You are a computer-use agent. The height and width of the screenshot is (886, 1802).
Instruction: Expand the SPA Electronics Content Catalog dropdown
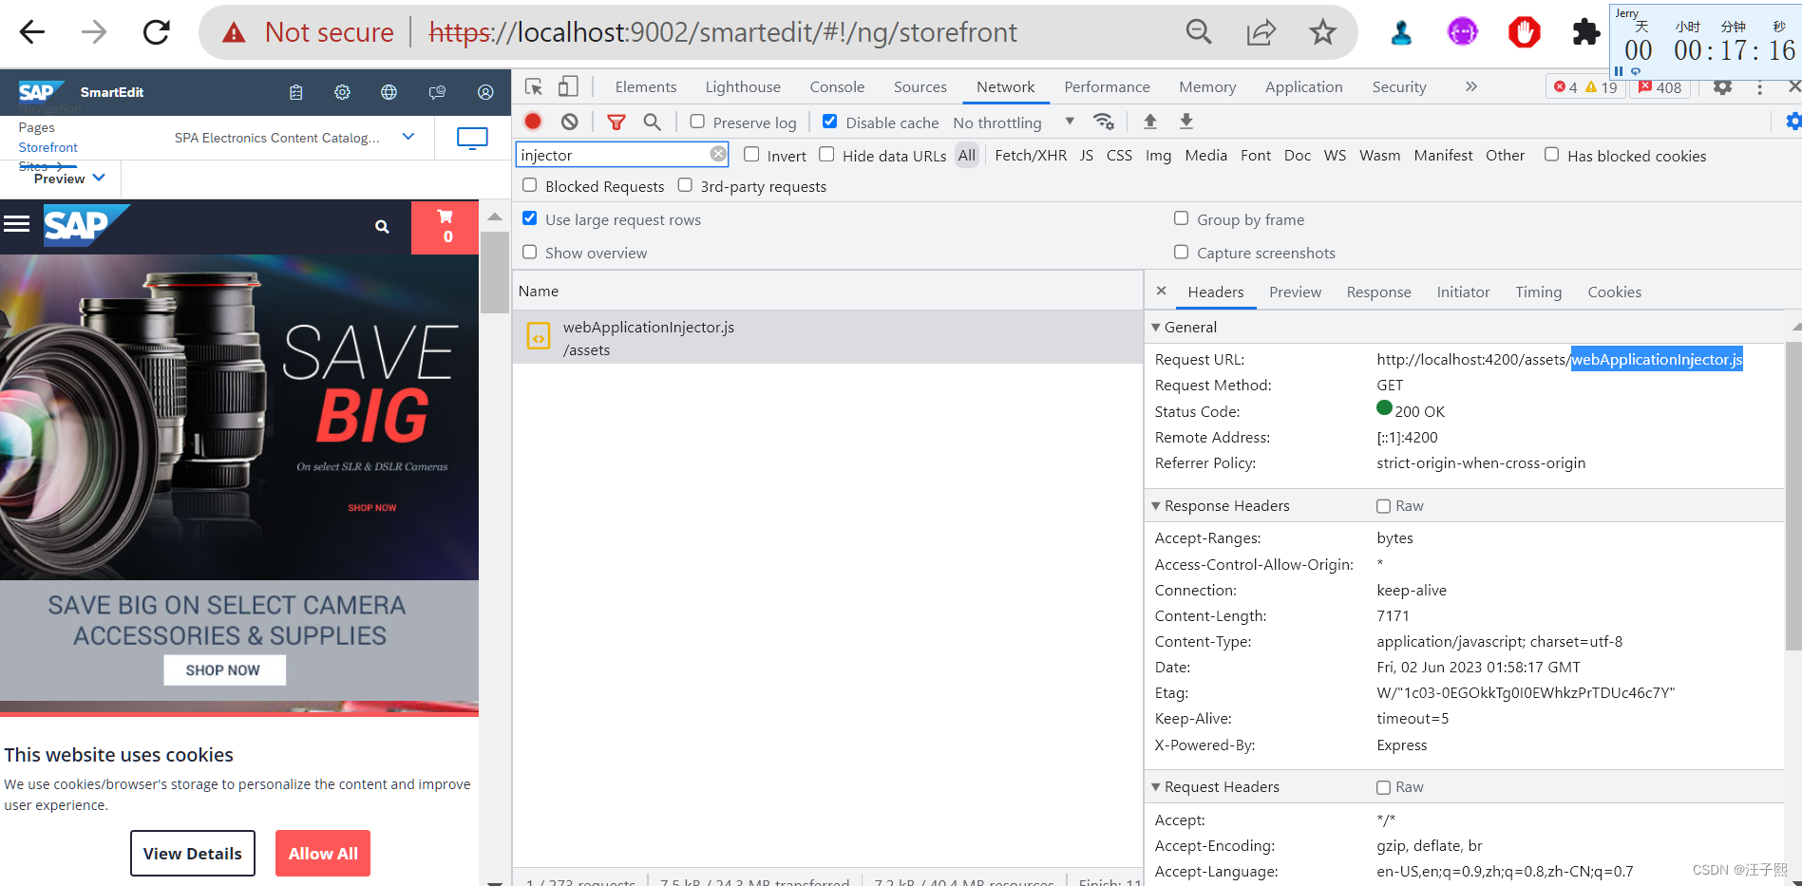coord(408,137)
